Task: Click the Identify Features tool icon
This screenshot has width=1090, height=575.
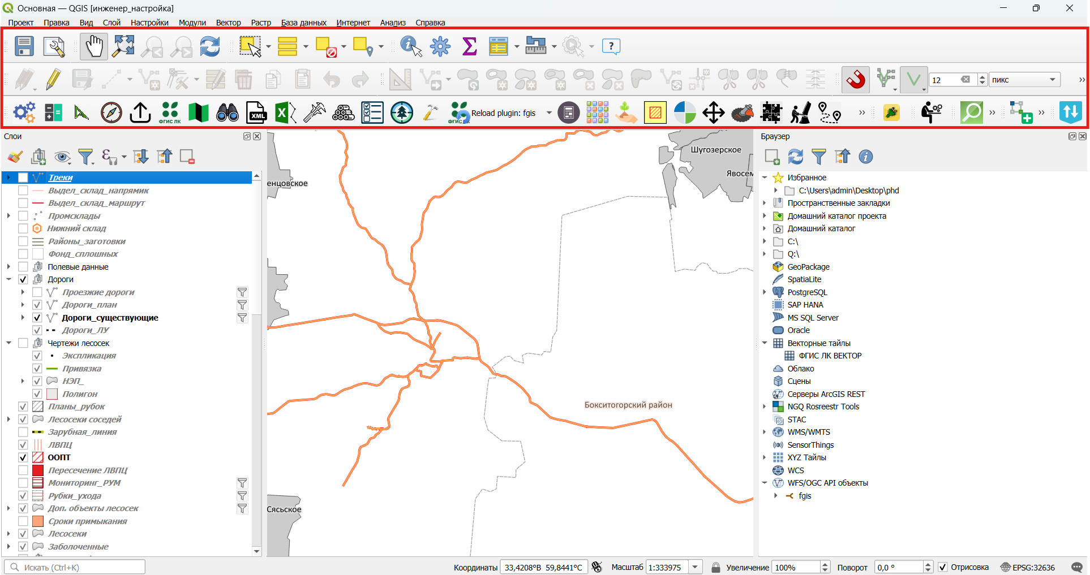Action: click(x=411, y=46)
